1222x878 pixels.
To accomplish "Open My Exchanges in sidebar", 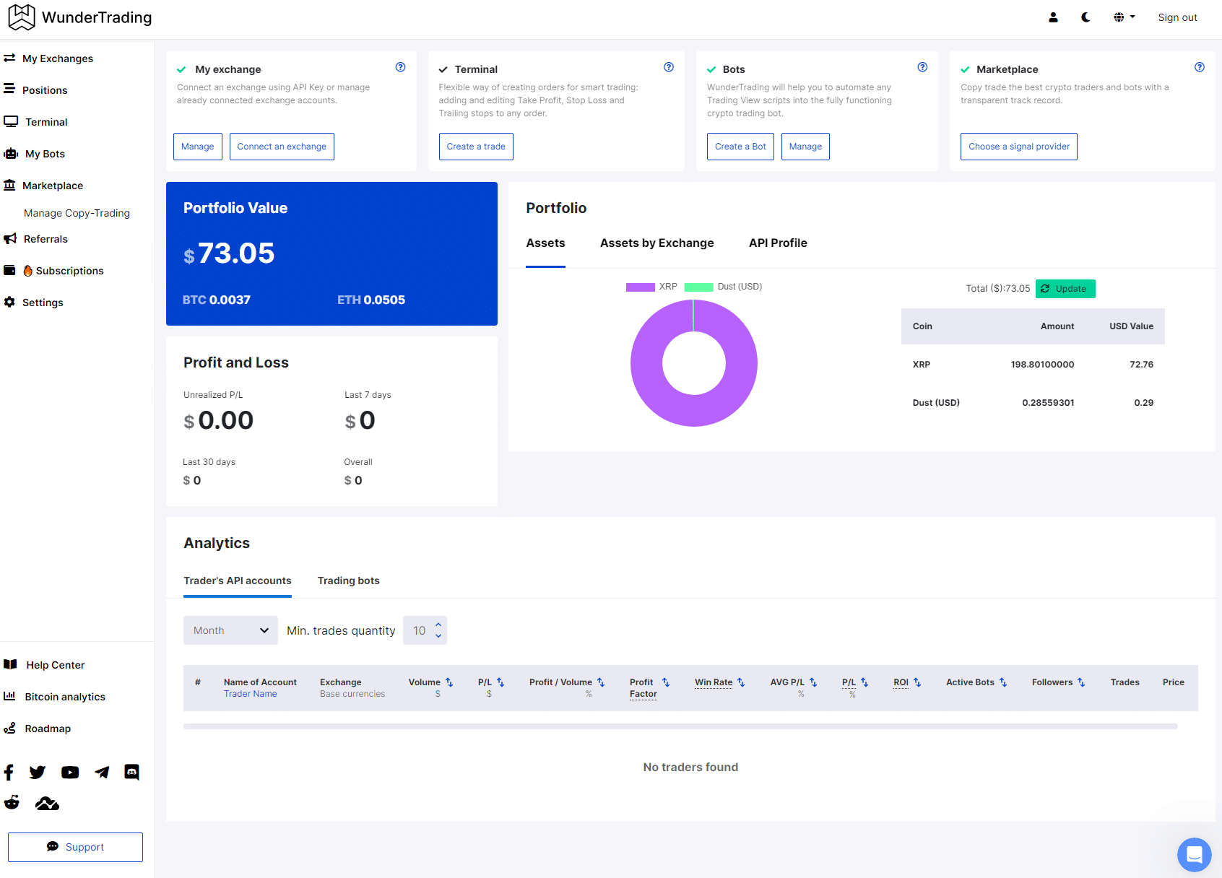I will [49, 58].
